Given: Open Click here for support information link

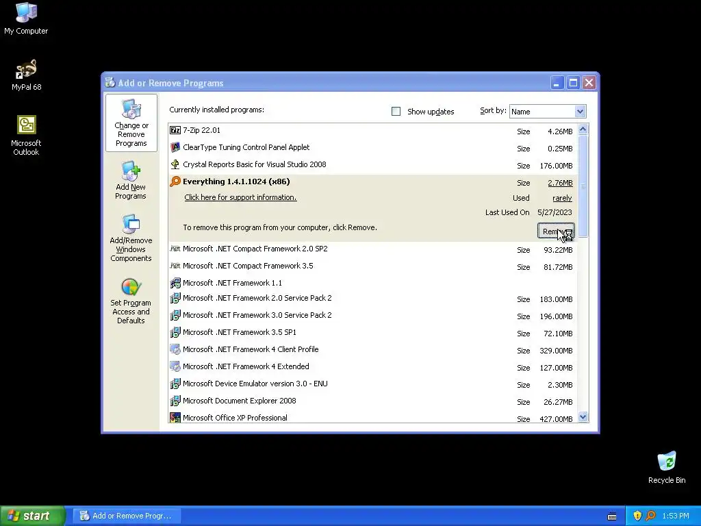Looking at the screenshot, I should [x=240, y=197].
